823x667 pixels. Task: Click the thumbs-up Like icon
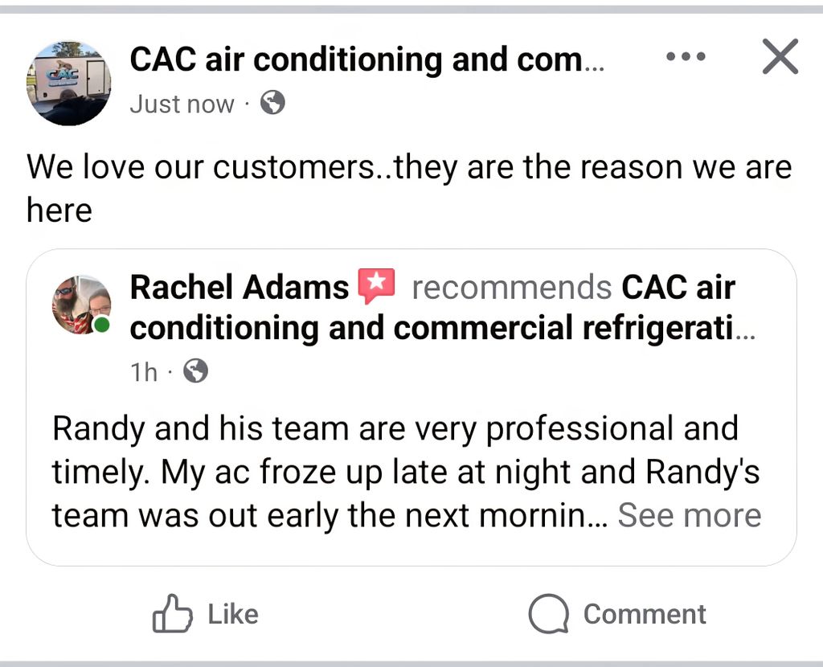point(173,615)
